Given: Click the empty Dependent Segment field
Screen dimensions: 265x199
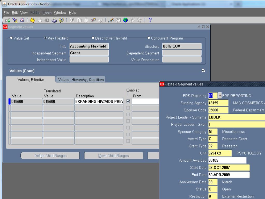Looking at the screenshot, I should [182, 53].
